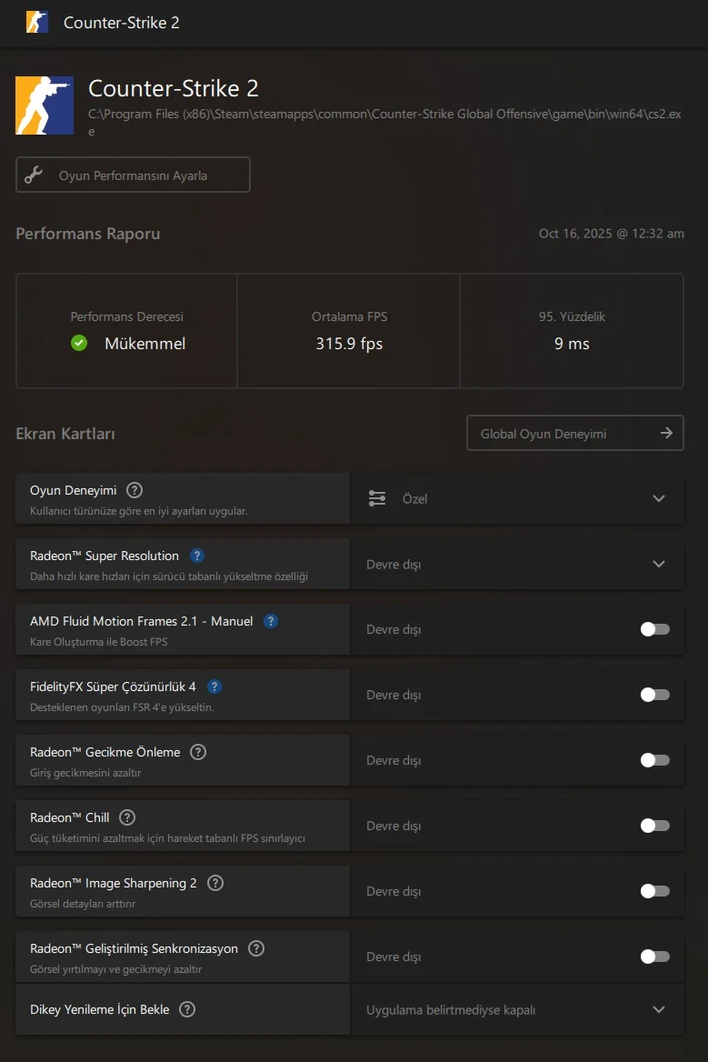Click the help icon for Radeon Image Sharpening 2
The width and height of the screenshot is (708, 1062).
point(215,883)
